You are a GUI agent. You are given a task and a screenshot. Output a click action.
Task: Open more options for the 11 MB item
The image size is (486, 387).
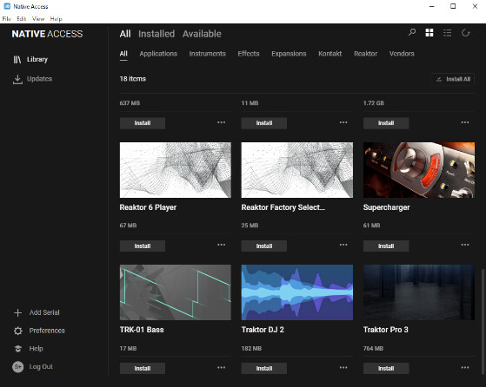(343, 122)
